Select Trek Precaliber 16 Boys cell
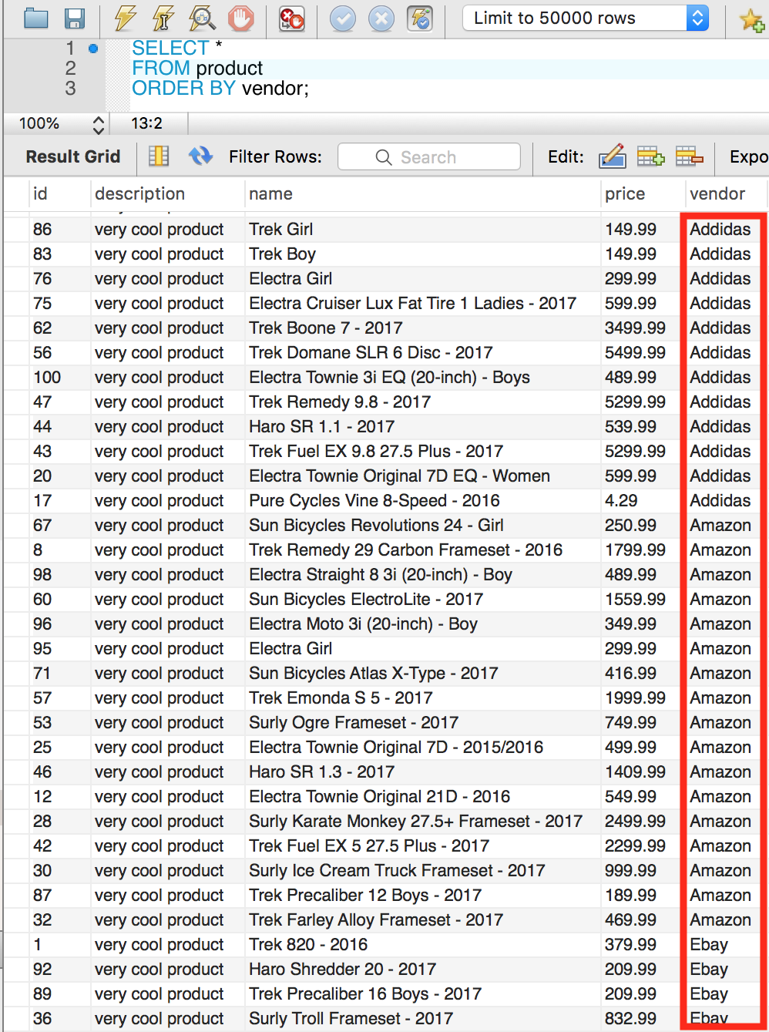 point(422,993)
